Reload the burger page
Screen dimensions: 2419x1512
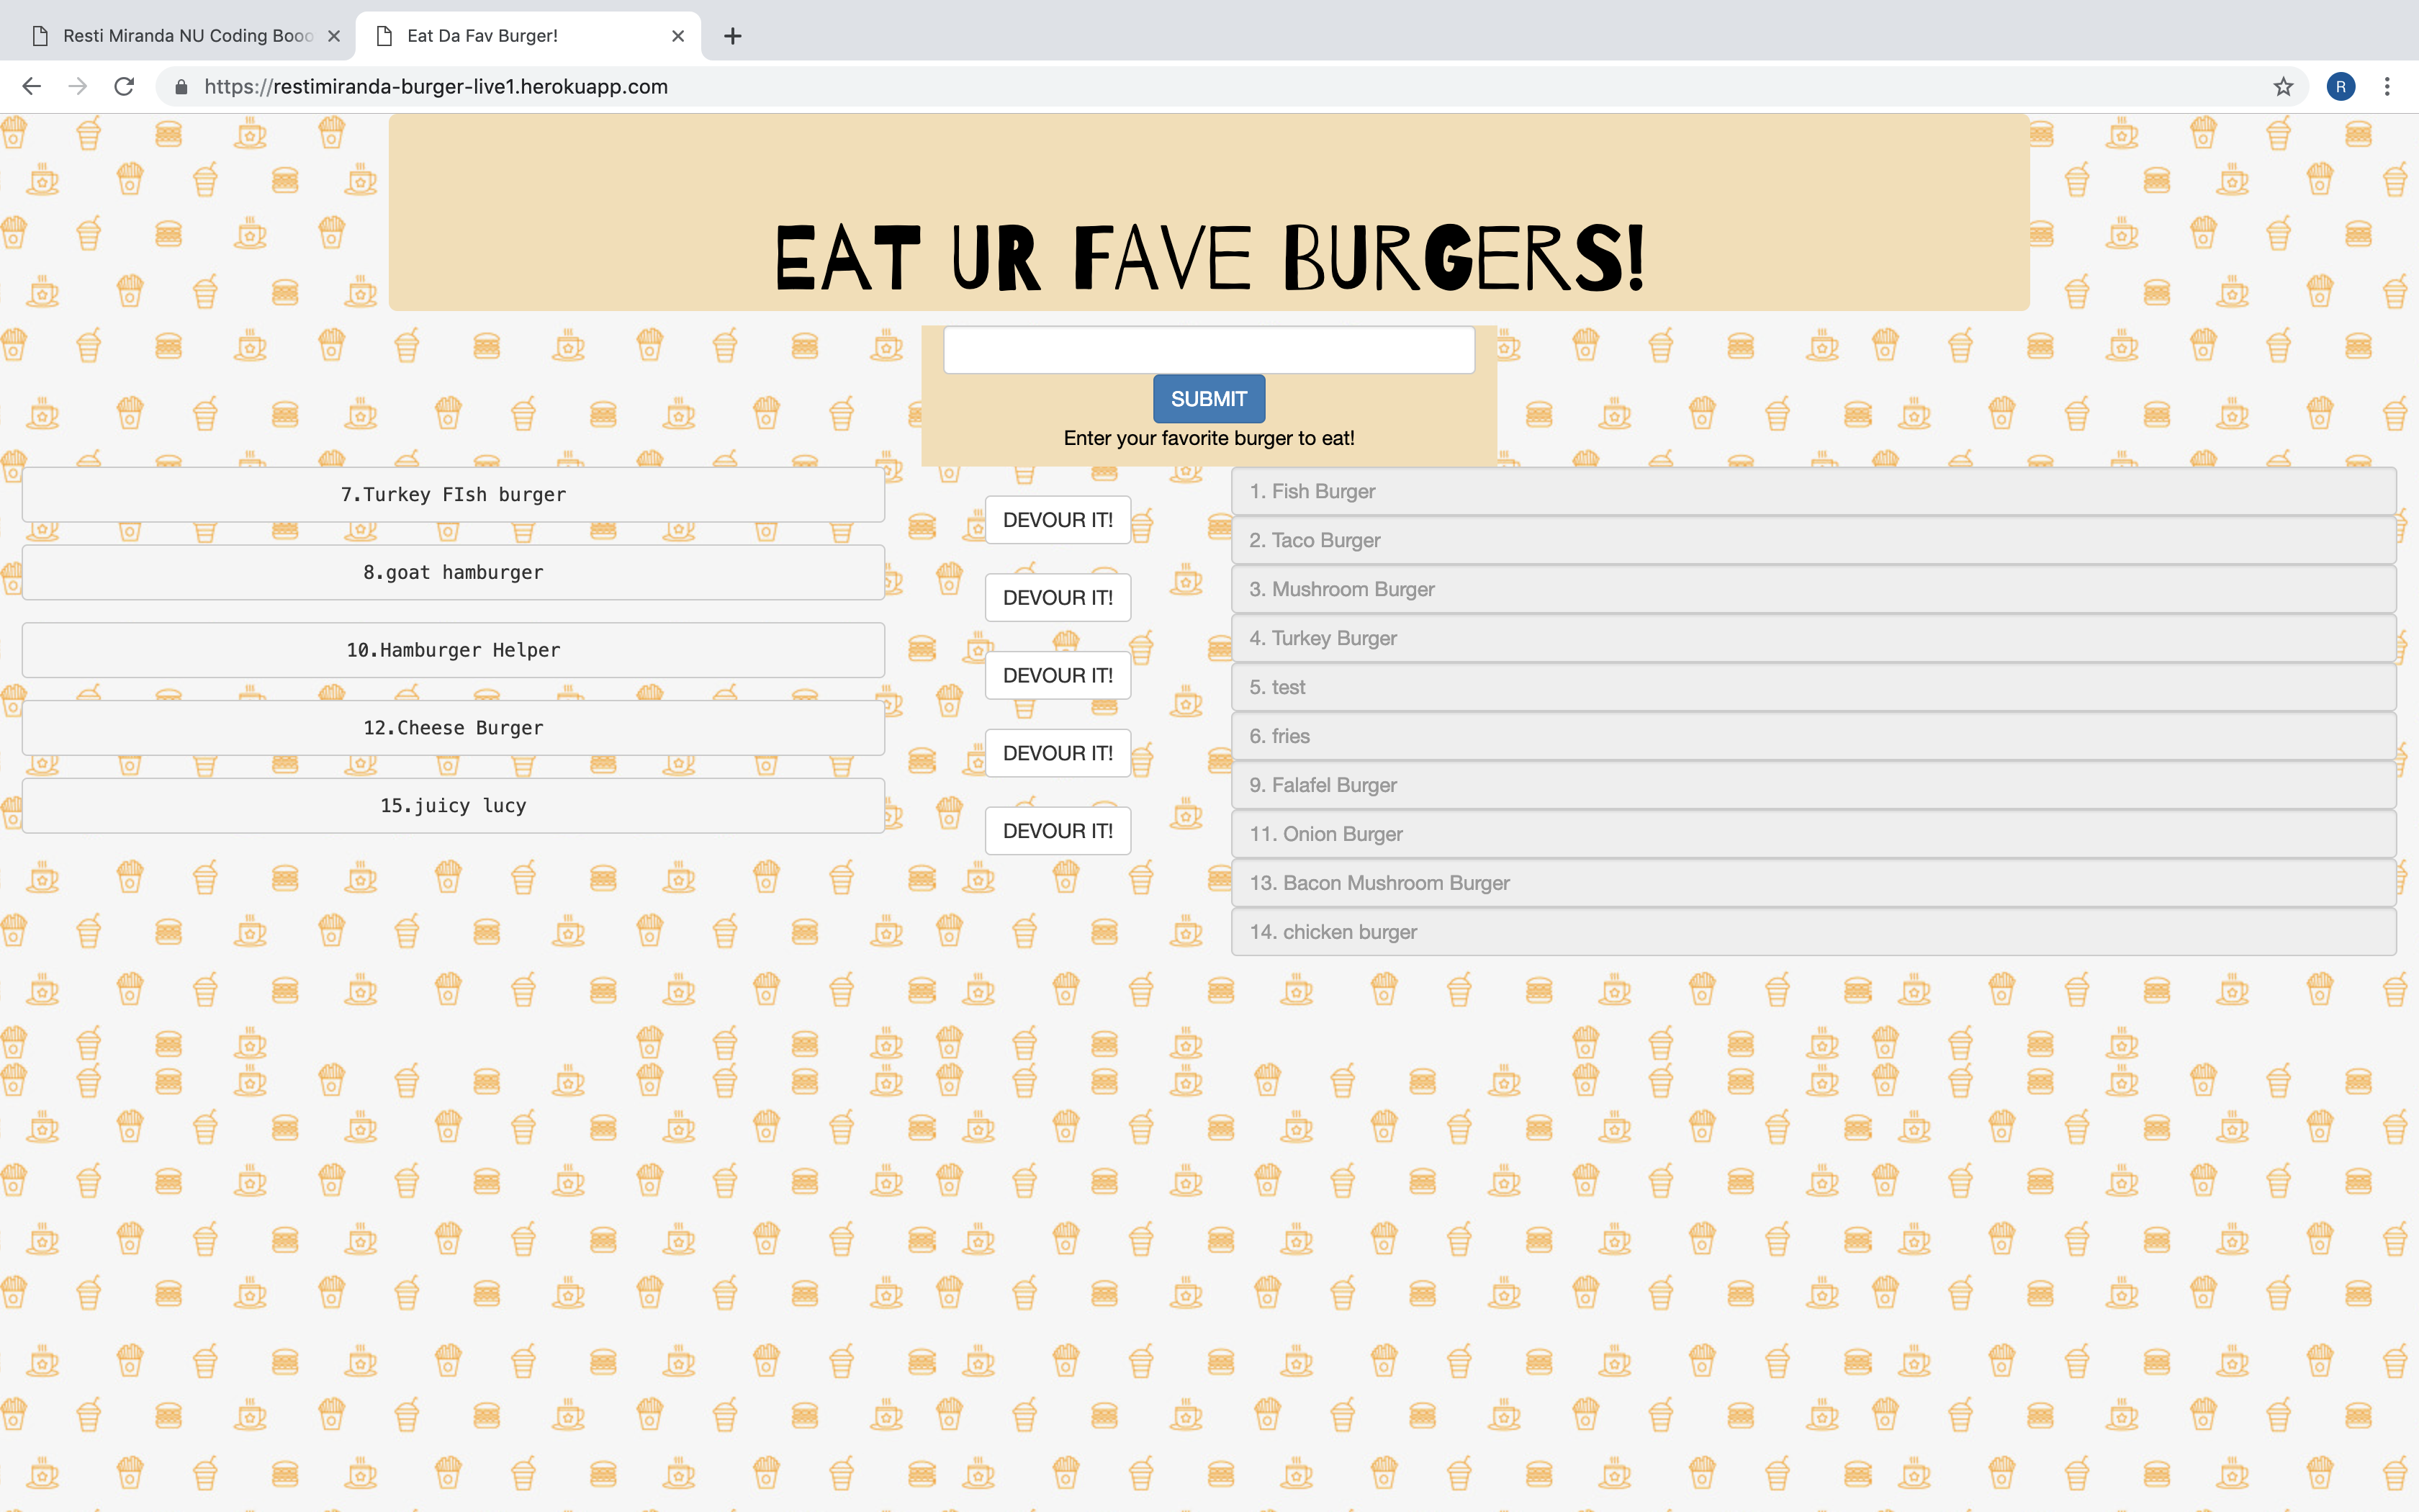tap(124, 87)
